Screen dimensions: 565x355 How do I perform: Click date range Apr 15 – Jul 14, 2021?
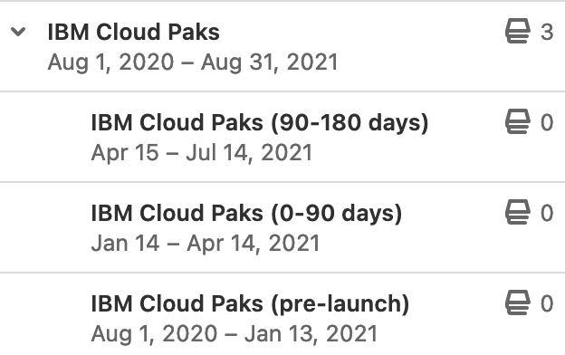click(201, 152)
